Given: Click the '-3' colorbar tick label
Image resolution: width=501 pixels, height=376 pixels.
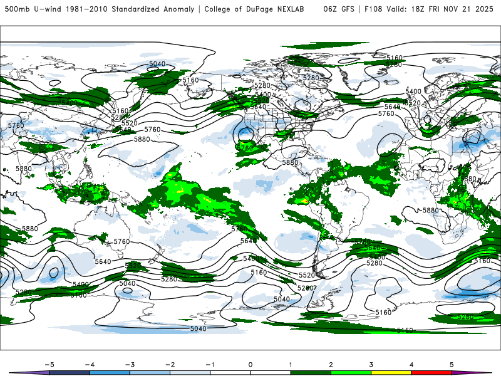Looking at the screenshot, I should click(x=130, y=365).
